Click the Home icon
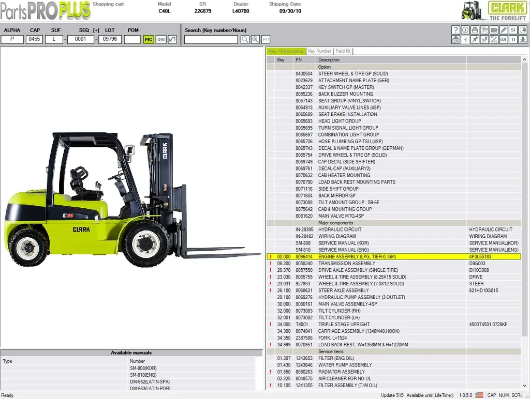Screen dimensions: 530x399 coord(455,39)
